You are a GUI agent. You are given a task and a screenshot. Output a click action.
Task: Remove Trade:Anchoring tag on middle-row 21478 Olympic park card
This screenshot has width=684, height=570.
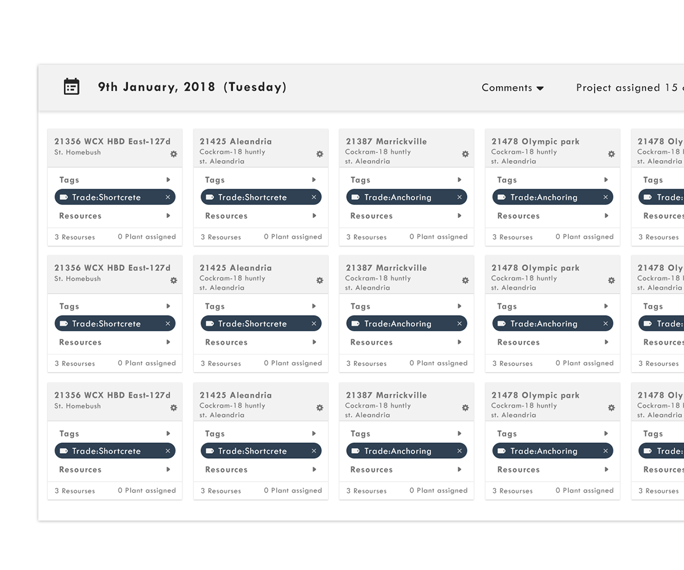[605, 324]
